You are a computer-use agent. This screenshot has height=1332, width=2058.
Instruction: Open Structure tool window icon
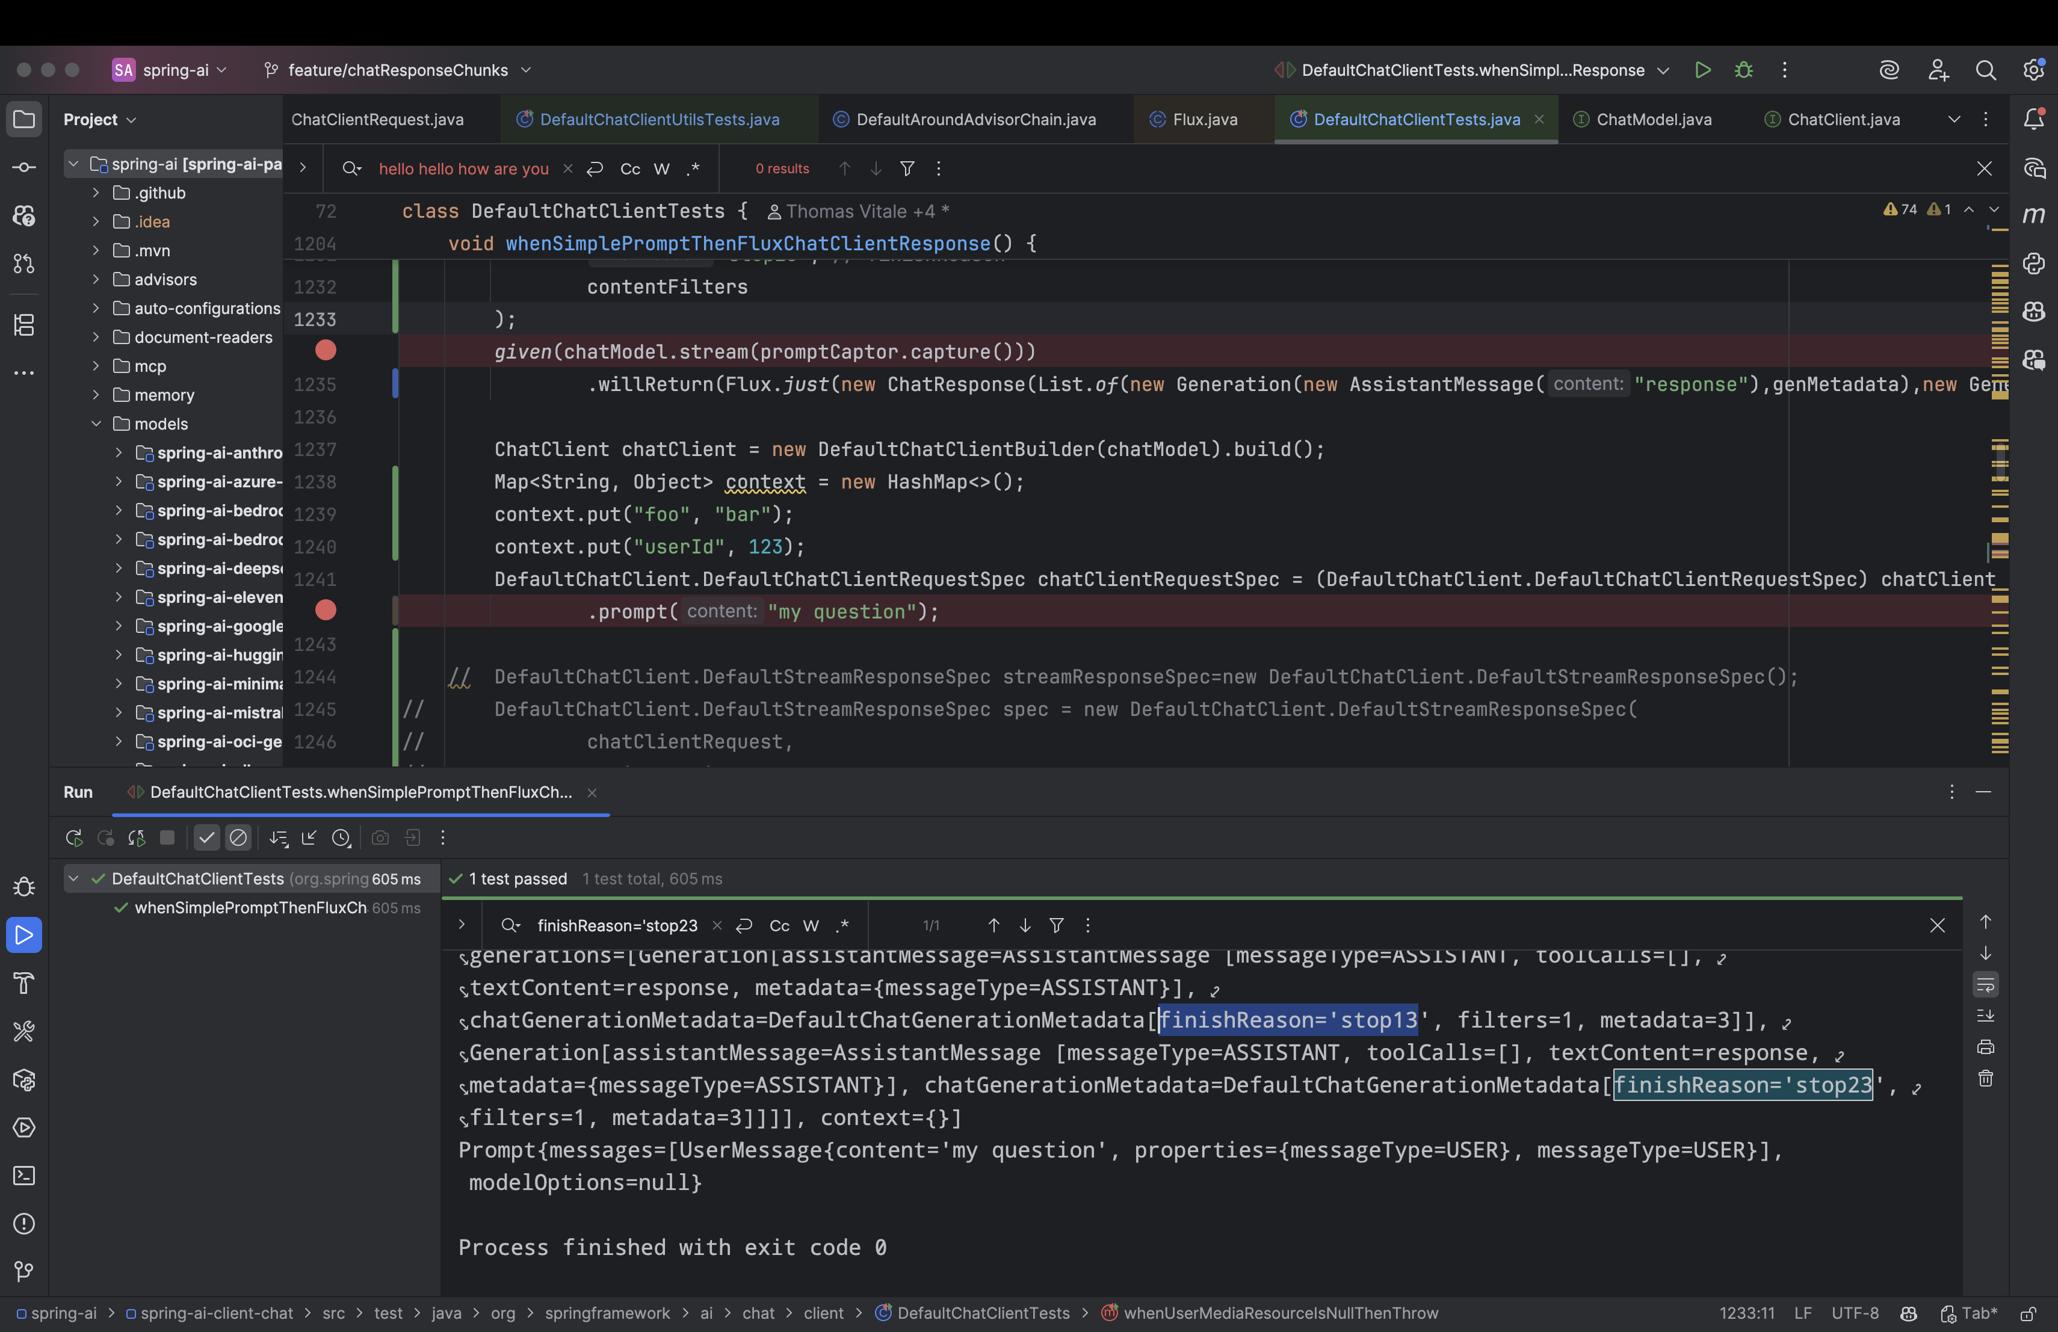tap(24, 325)
